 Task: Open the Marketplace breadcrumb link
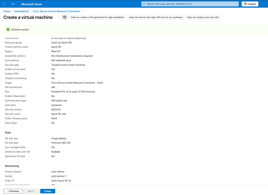(x=21, y=11)
